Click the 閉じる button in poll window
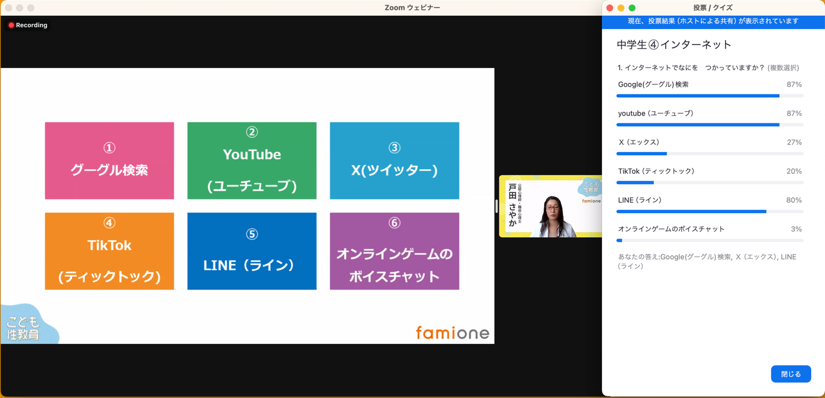The image size is (825, 398). pos(791,374)
